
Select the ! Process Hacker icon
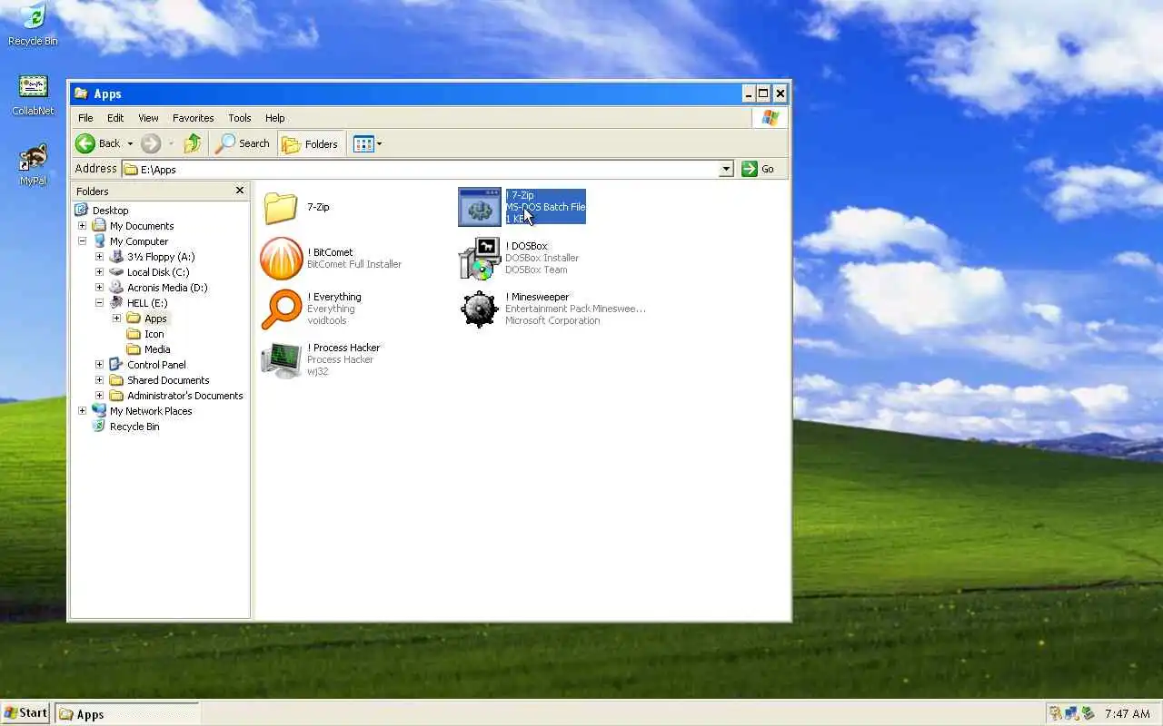click(x=281, y=359)
